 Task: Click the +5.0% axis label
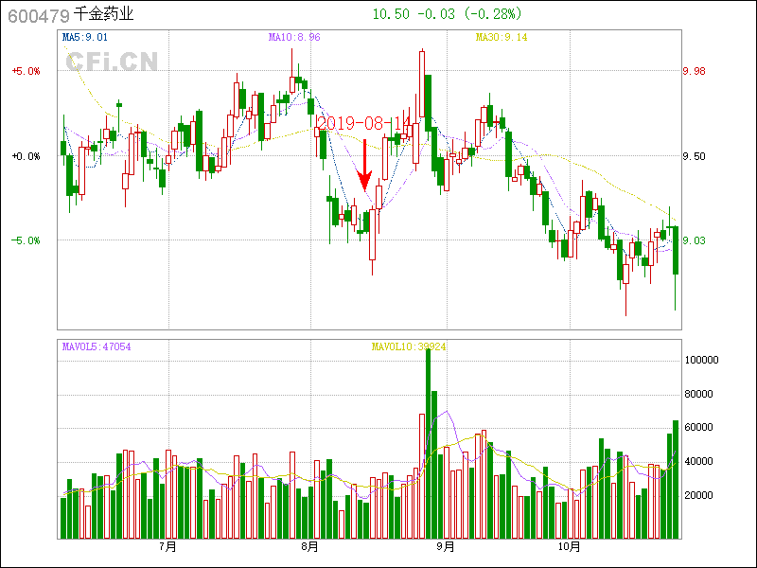click(26, 71)
